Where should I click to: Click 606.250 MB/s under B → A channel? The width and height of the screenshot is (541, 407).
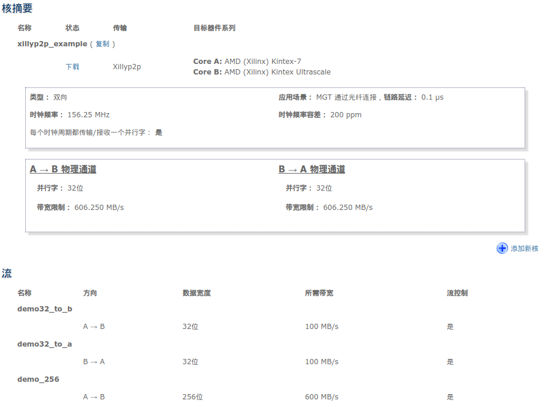pyautogui.click(x=348, y=207)
